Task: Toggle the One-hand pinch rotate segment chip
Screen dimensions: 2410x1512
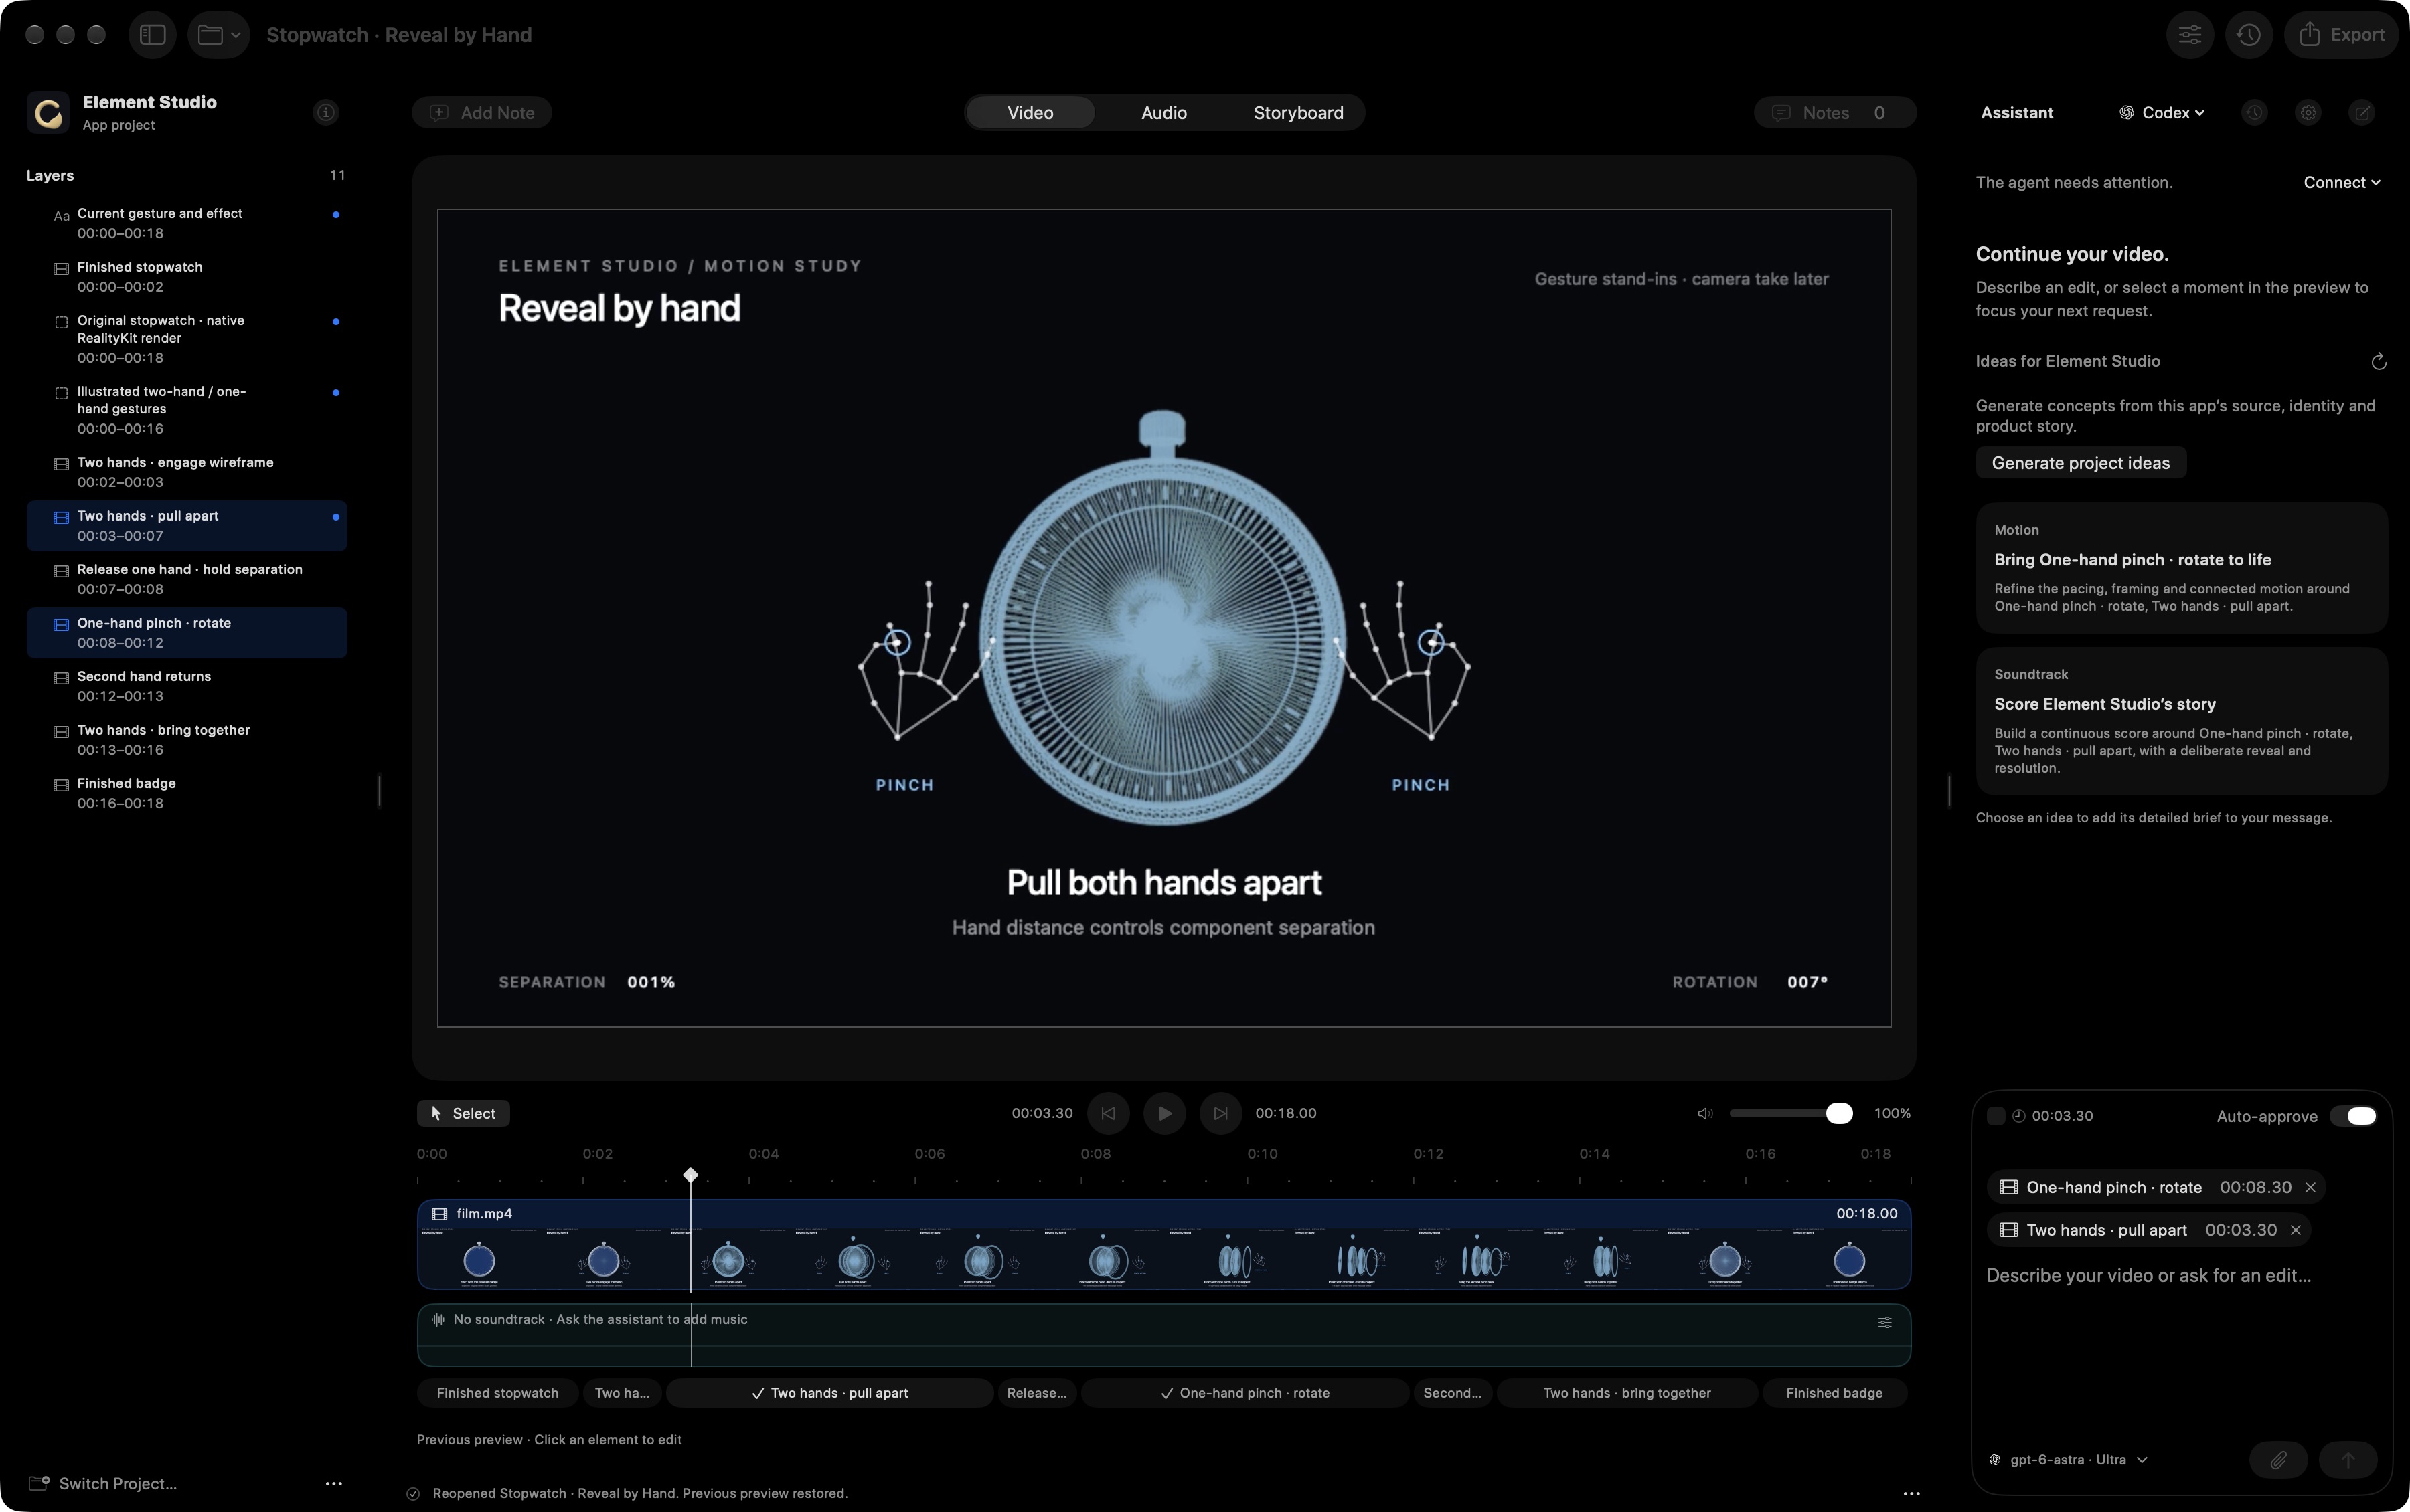Action: tap(1244, 1393)
